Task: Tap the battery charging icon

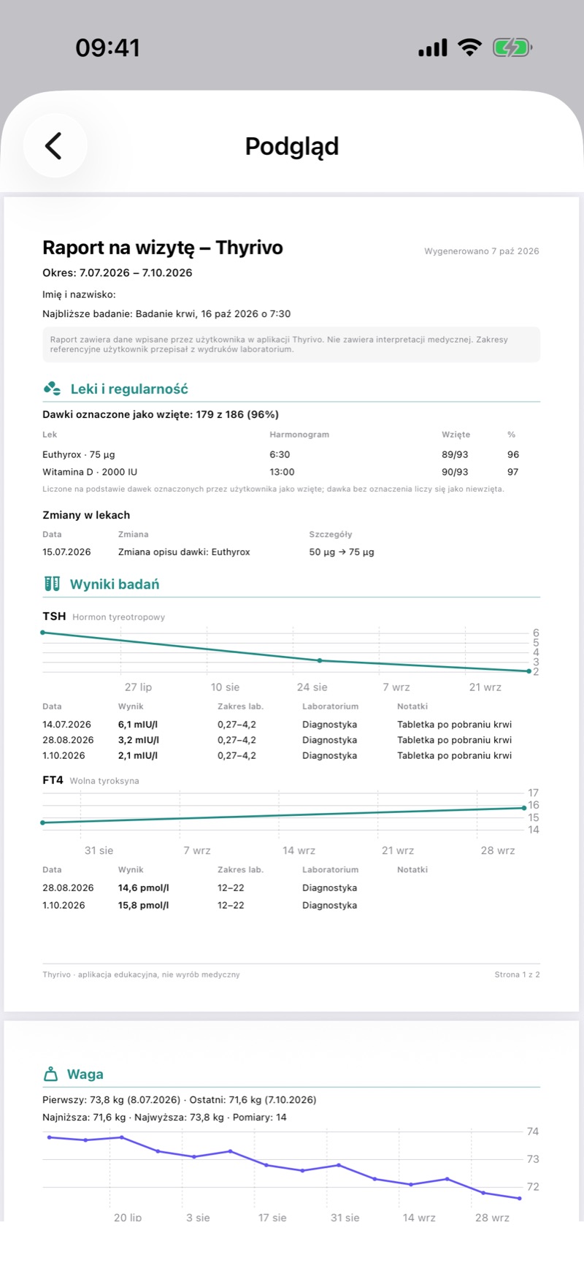Action: (x=512, y=48)
